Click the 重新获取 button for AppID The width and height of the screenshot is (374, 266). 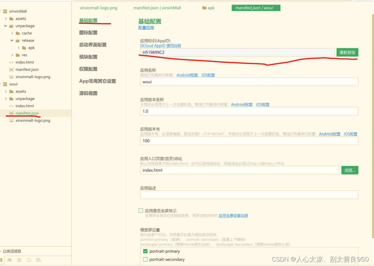coord(347,53)
